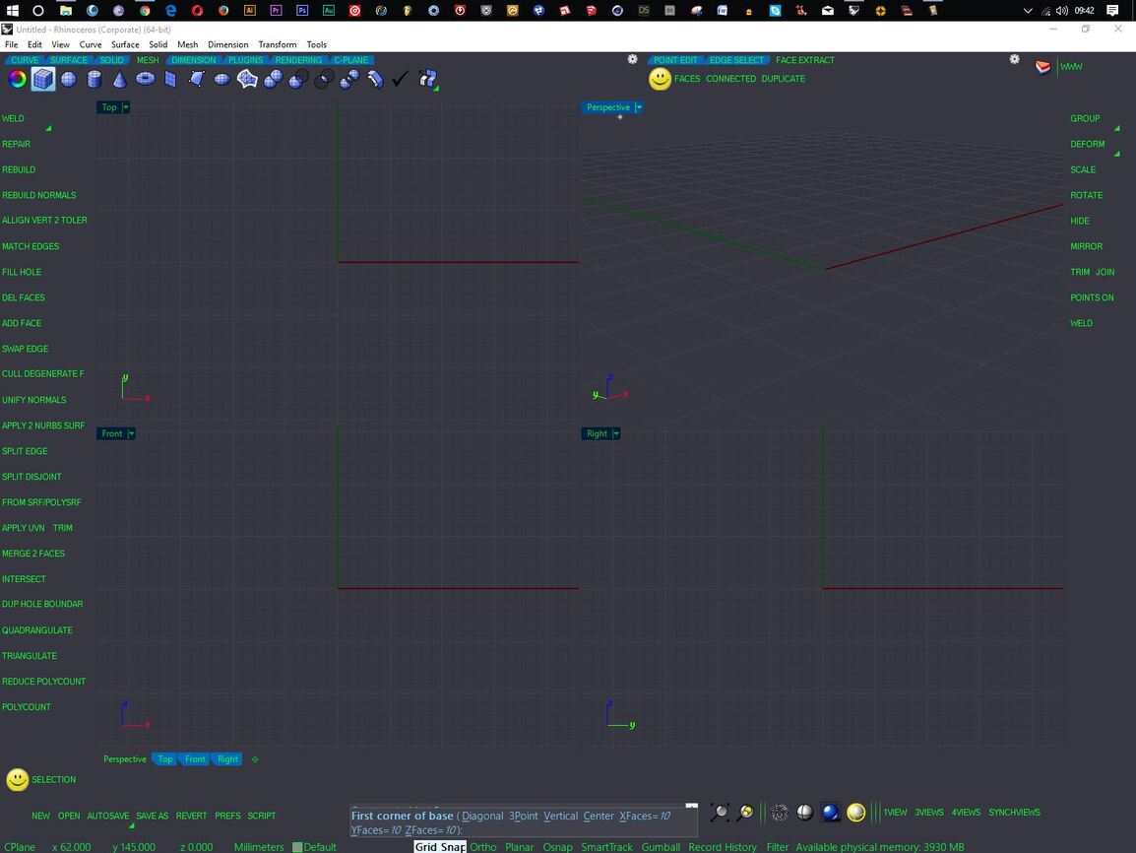
Task: Select the Mesh Boolean Difference tool
Action: pos(298,79)
